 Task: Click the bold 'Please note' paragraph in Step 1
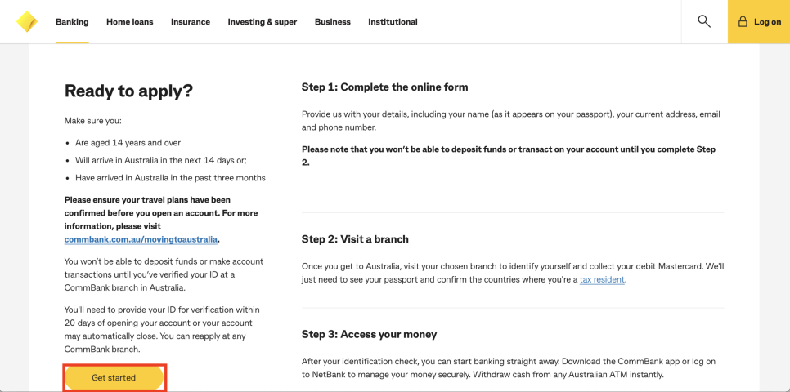(509, 155)
